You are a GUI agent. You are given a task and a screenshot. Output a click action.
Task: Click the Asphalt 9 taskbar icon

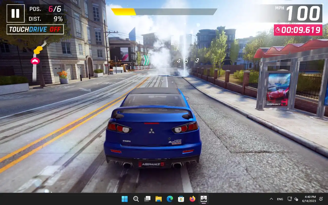point(204,199)
